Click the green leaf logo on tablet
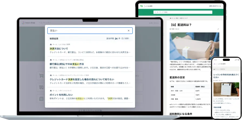Screen dimensions: 242x120 (141, 6)
